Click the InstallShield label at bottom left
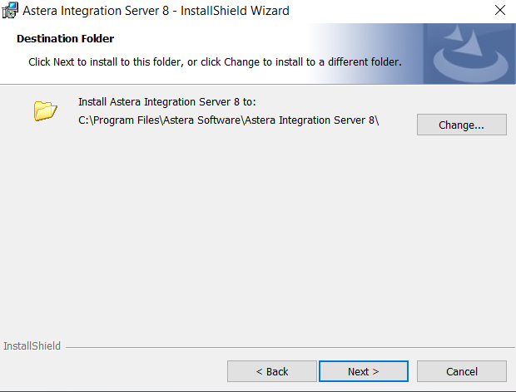516x392 pixels. click(x=32, y=346)
